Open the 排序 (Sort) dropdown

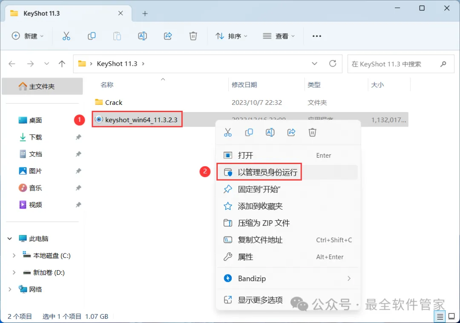231,36
